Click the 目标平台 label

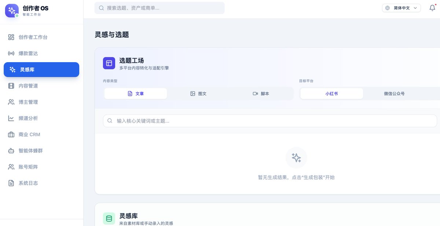(307, 81)
